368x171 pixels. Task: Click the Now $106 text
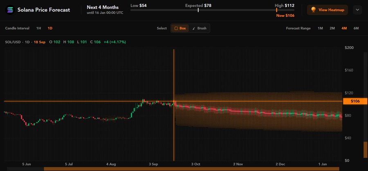(285, 16)
